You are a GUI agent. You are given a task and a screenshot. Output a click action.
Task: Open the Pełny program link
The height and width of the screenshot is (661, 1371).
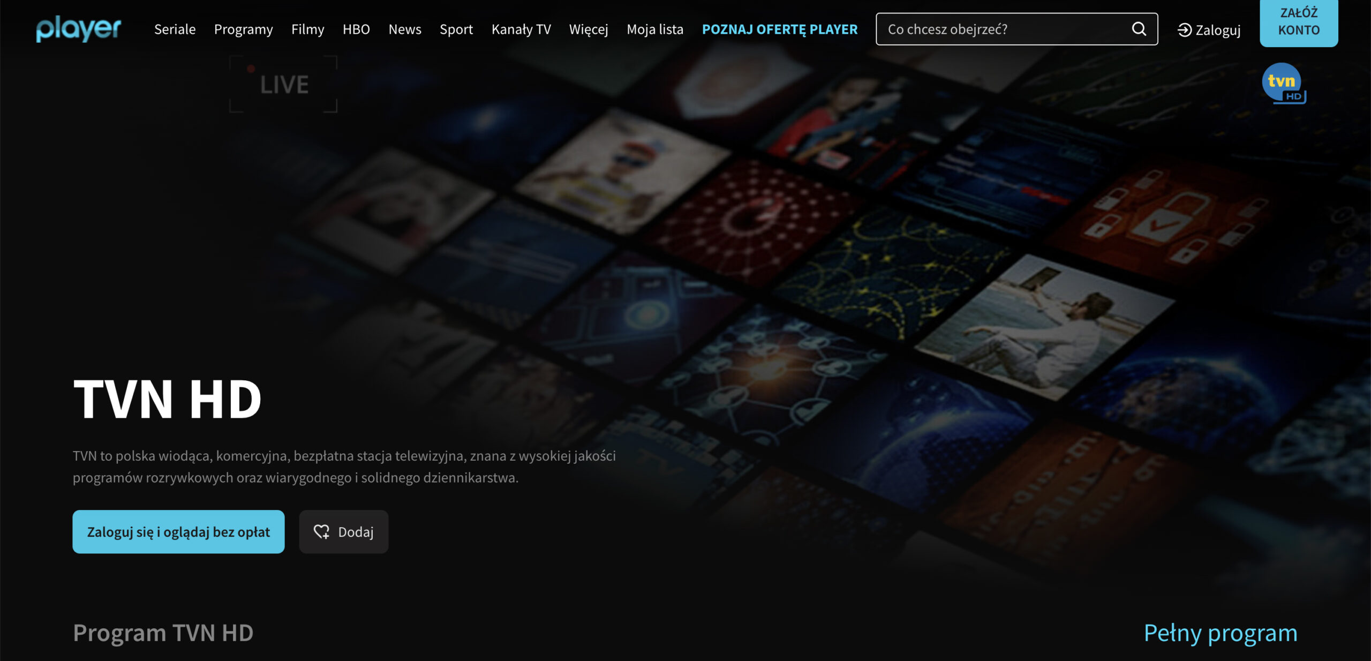tap(1220, 633)
